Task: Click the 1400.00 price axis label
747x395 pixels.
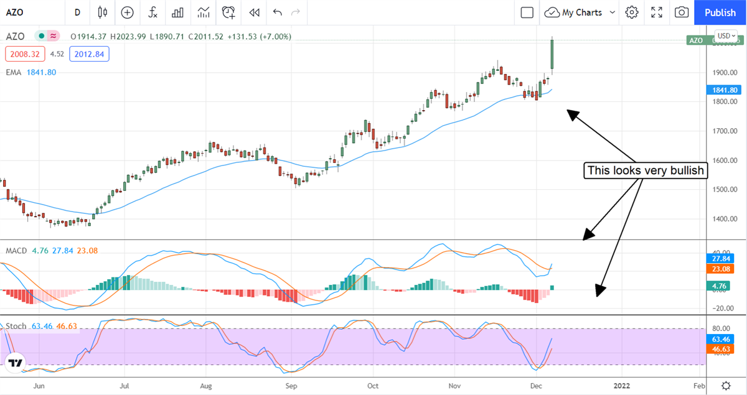Action: pos(726,219)
